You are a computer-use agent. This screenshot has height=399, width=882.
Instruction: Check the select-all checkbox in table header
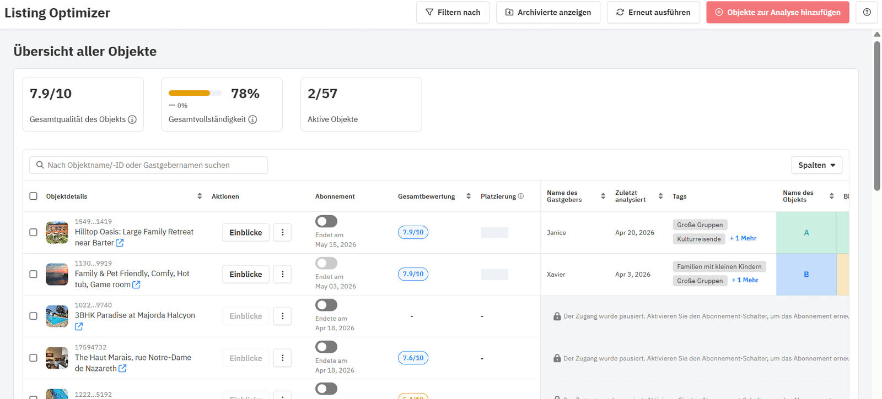(34, 196)
